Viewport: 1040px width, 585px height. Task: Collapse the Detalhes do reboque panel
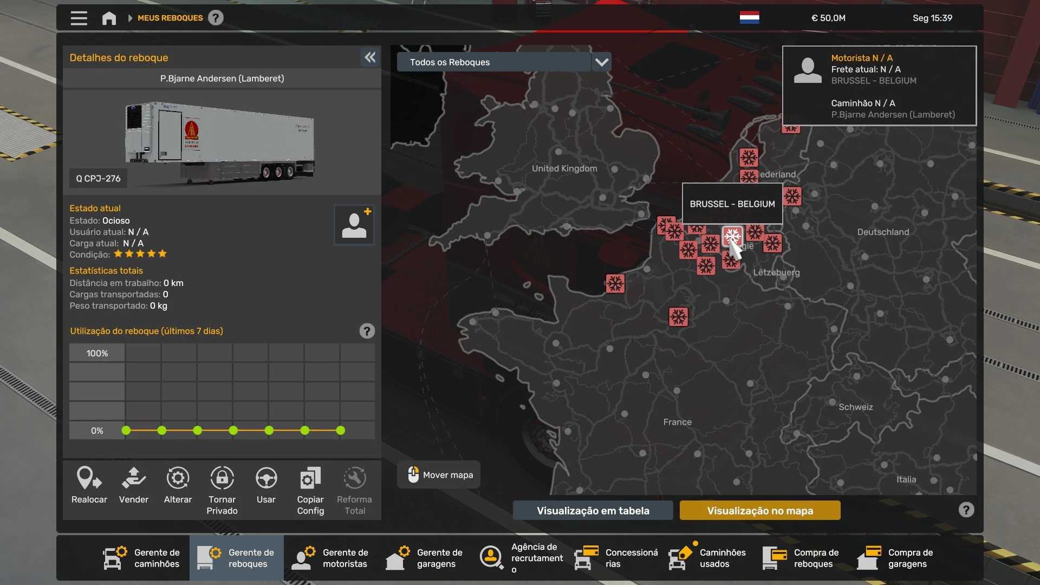370,57
